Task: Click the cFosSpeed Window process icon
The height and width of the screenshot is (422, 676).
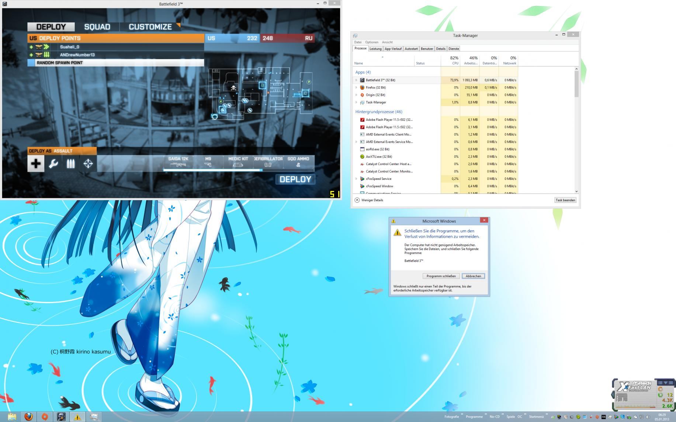Action: click(362, 186)
